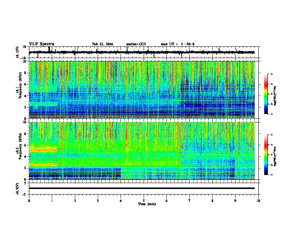Click the "-7" tick on upper colorbar
The width and height of the screenshot is (291, 225).
pyautogui.click(x=271, y=114)
